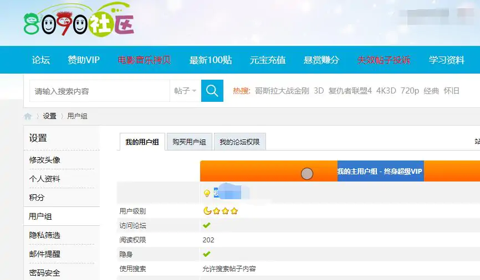Search hot term 720p

click(x=410, y=91)
